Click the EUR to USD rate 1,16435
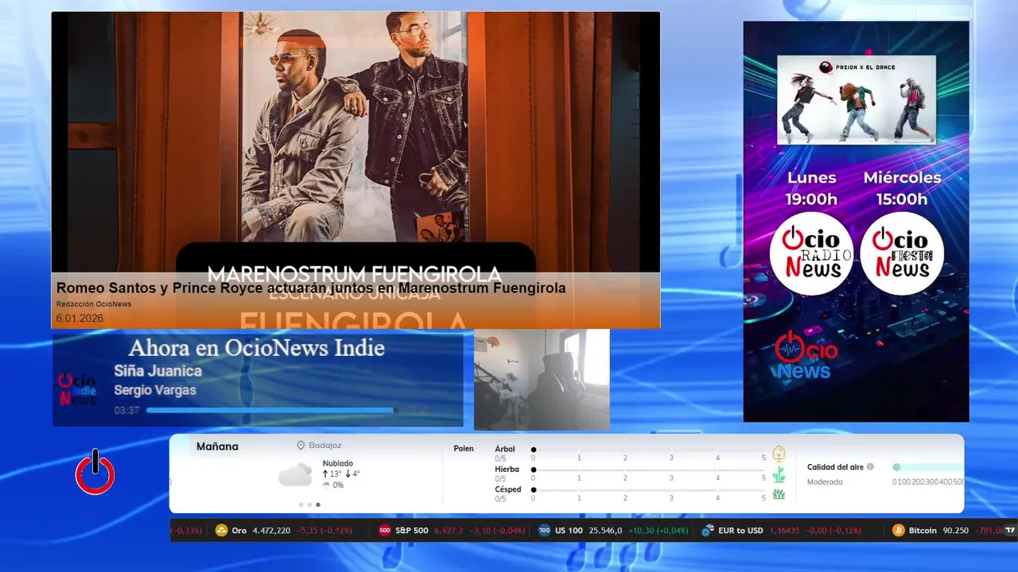 point(785,531)
